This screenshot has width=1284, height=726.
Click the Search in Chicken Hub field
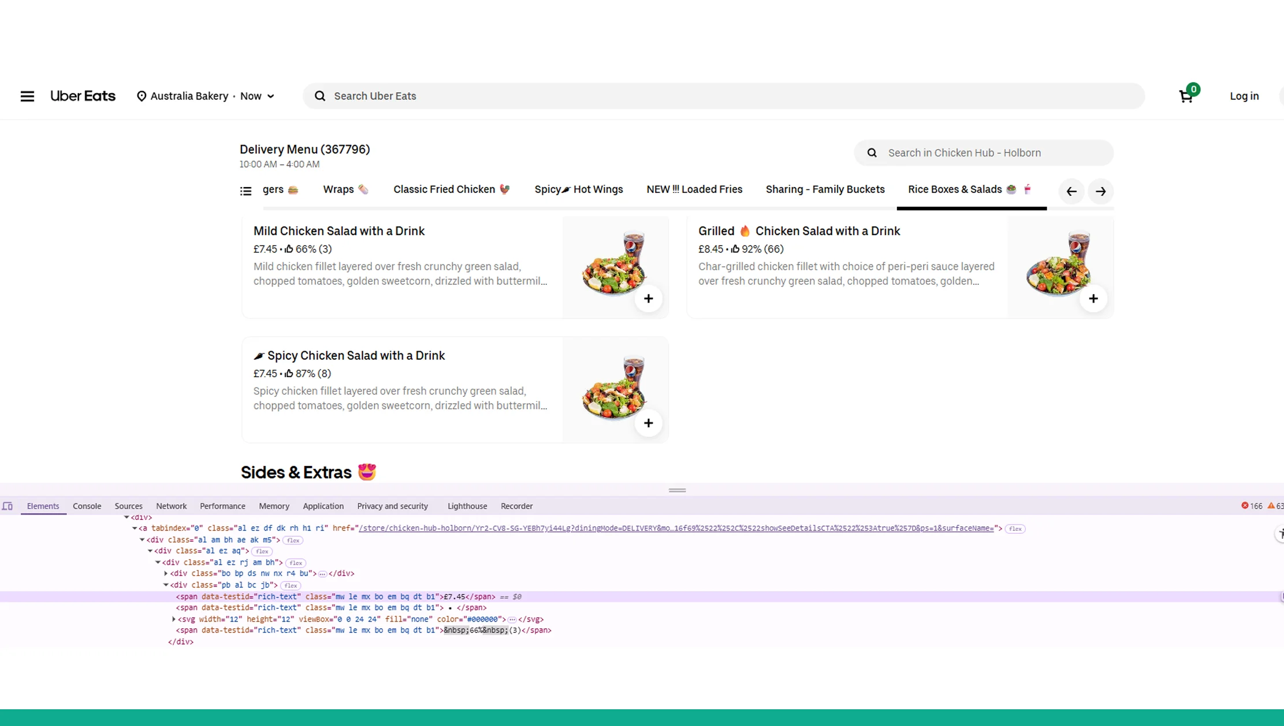[982, 152]
